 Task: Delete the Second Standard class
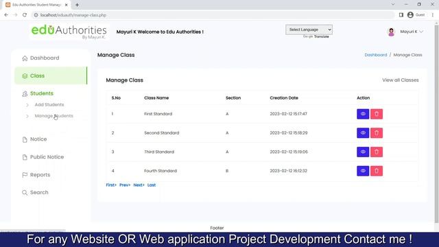377,133
